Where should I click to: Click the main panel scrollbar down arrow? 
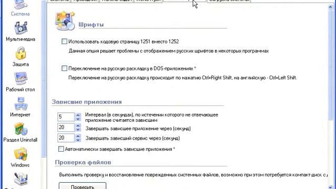pyautogui.click(x=330, y=187)
